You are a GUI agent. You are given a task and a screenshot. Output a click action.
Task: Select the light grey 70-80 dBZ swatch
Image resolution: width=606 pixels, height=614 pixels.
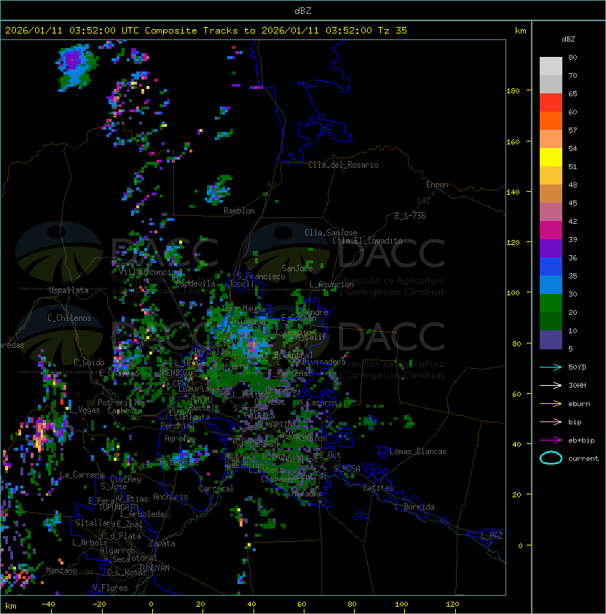[551, 66]
